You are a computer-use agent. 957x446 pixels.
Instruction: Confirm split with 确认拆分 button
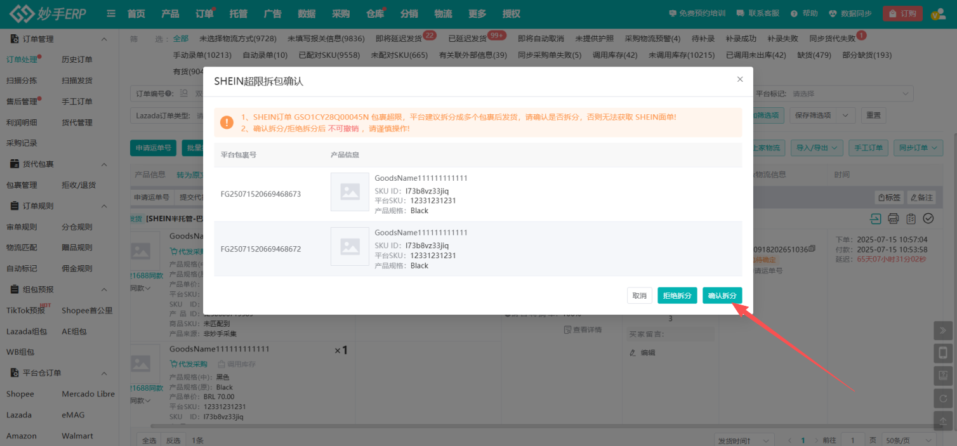point(722,296)
